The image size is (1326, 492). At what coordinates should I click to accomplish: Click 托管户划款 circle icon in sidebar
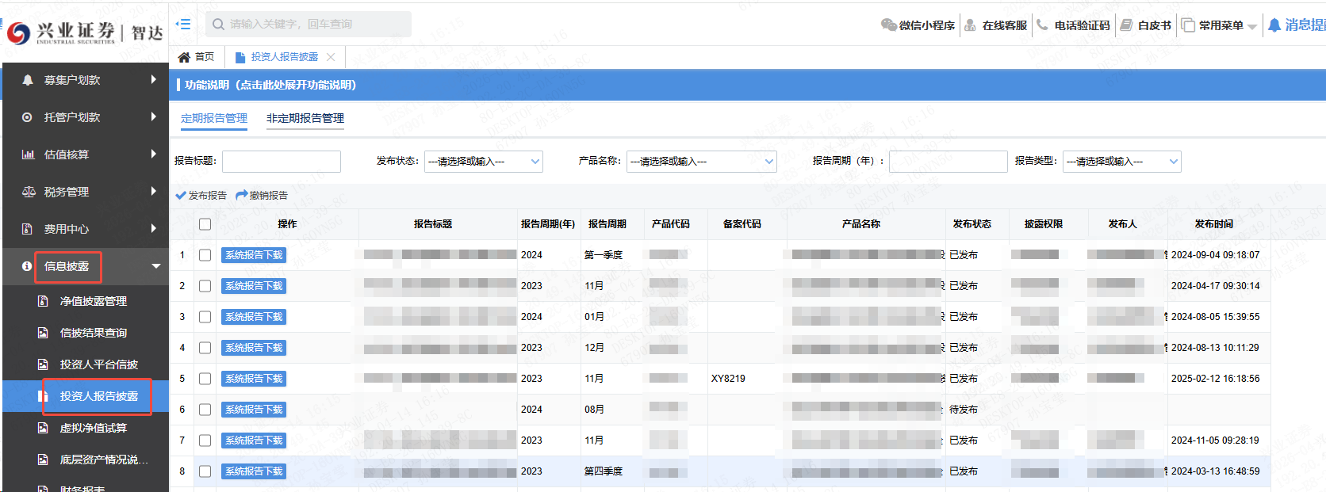[x=27, y=117]
